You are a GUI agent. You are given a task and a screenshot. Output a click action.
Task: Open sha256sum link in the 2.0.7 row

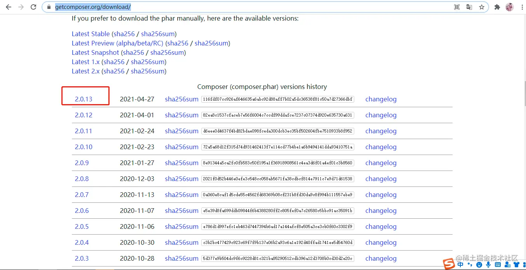point(181,195)
